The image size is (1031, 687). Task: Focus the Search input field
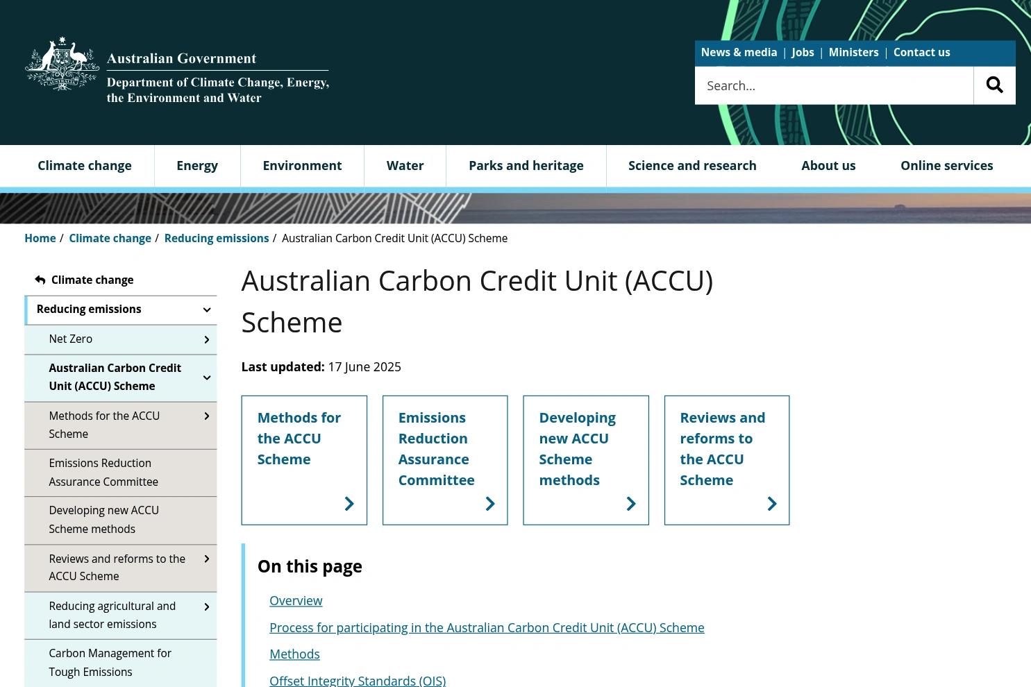(x=834, y=85)
